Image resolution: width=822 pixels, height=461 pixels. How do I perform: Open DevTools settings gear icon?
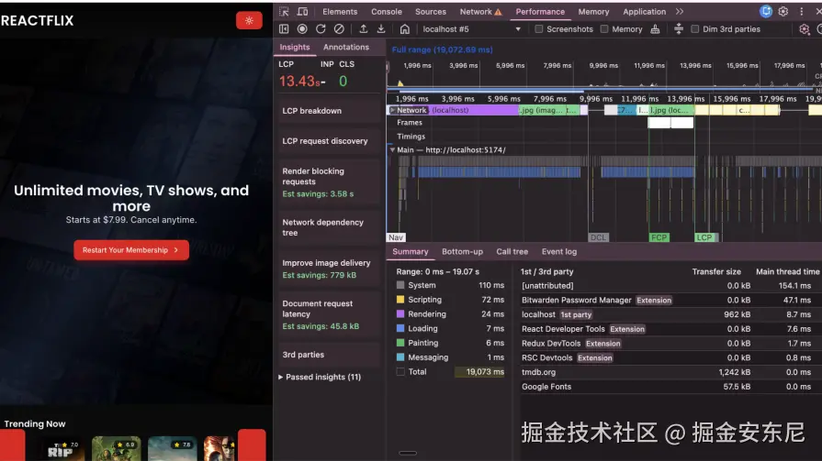pos(783,12)
